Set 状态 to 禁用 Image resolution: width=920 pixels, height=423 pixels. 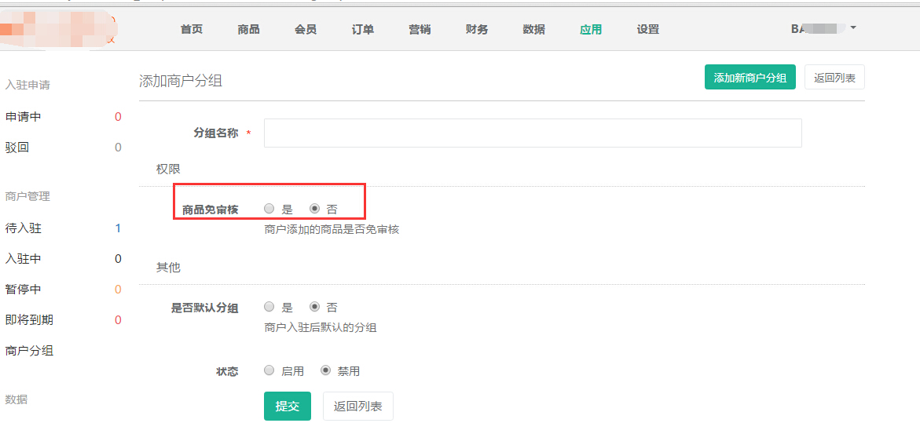326,370
